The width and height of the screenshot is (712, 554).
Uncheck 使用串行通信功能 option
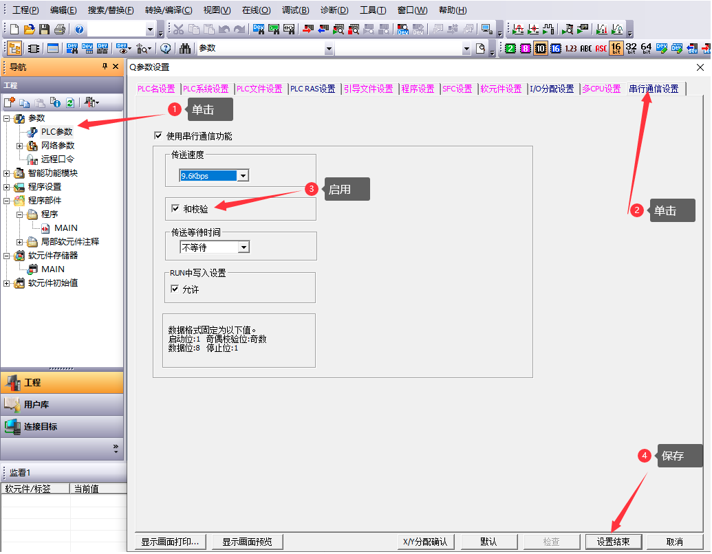159,136
